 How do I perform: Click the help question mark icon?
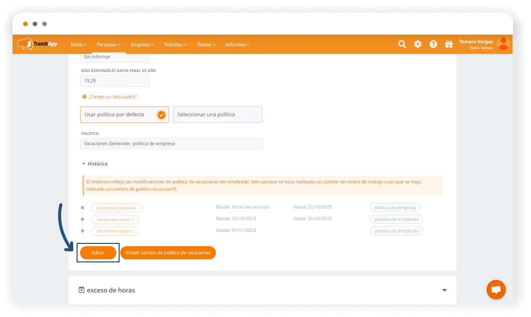[x=433, y=44]
